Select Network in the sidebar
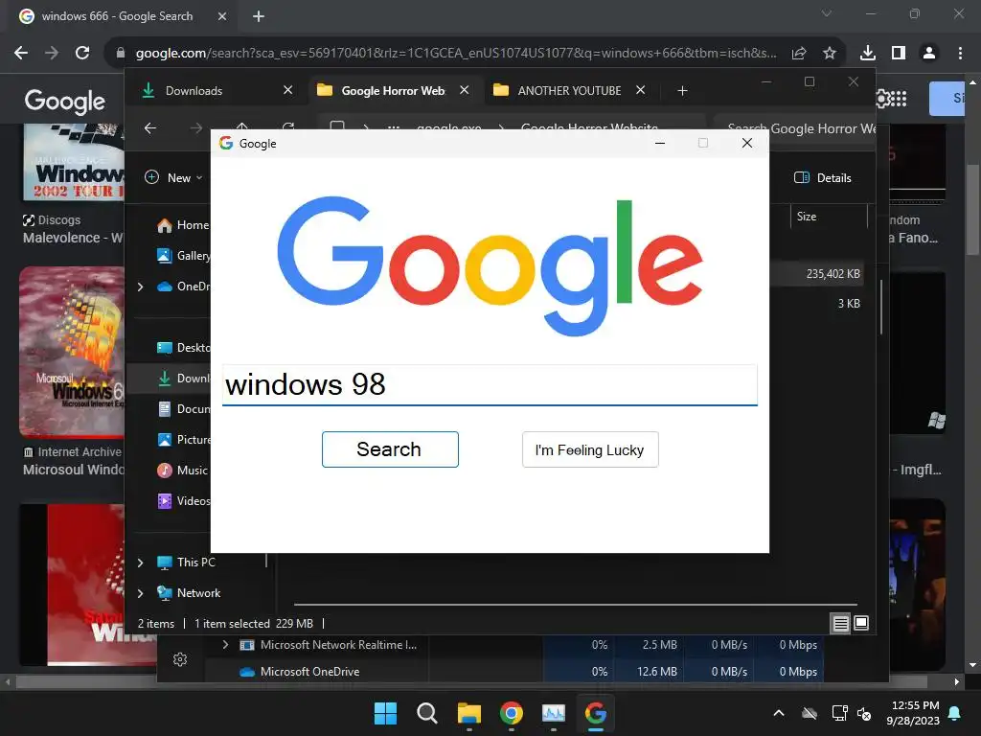The height and width of the screenshot is (736, 981). pos(189,592)
